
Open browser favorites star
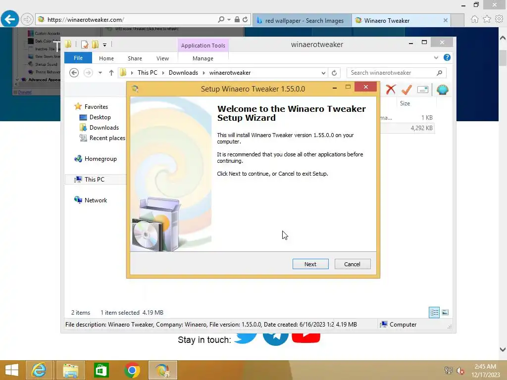[487, 19]
